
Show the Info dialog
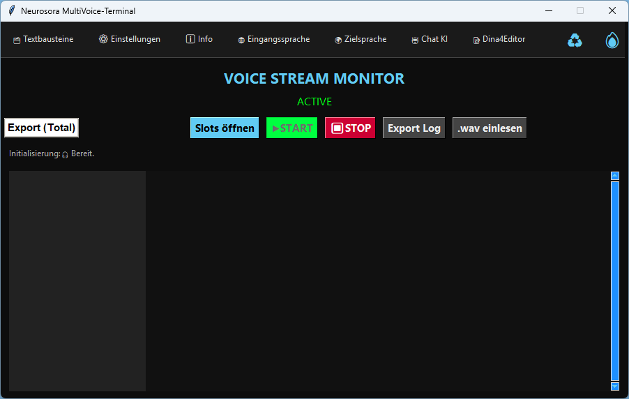[199, 40]
